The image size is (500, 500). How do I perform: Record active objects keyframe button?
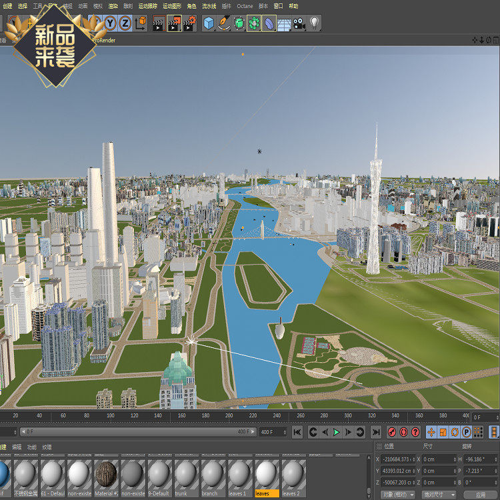pos(392,433)
